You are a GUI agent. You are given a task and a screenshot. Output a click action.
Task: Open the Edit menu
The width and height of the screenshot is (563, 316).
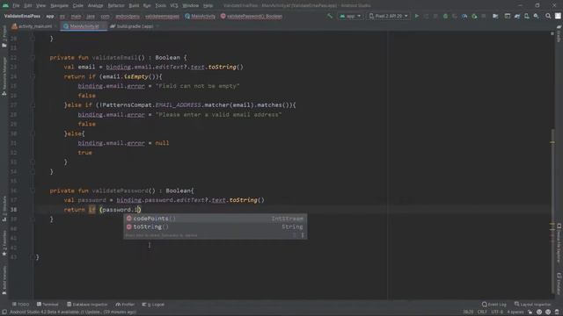[x=27, y=6]
